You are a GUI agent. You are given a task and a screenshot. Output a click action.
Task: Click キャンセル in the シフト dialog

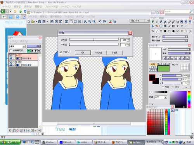99,53
